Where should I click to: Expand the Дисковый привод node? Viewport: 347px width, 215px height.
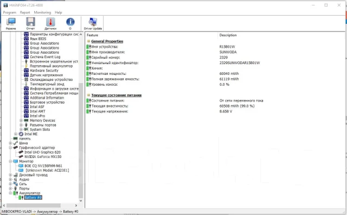[10, 175]
